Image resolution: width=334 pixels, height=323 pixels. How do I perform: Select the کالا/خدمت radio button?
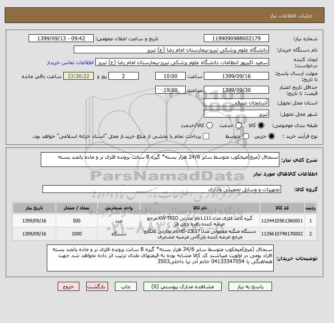(x=210, y=125)
